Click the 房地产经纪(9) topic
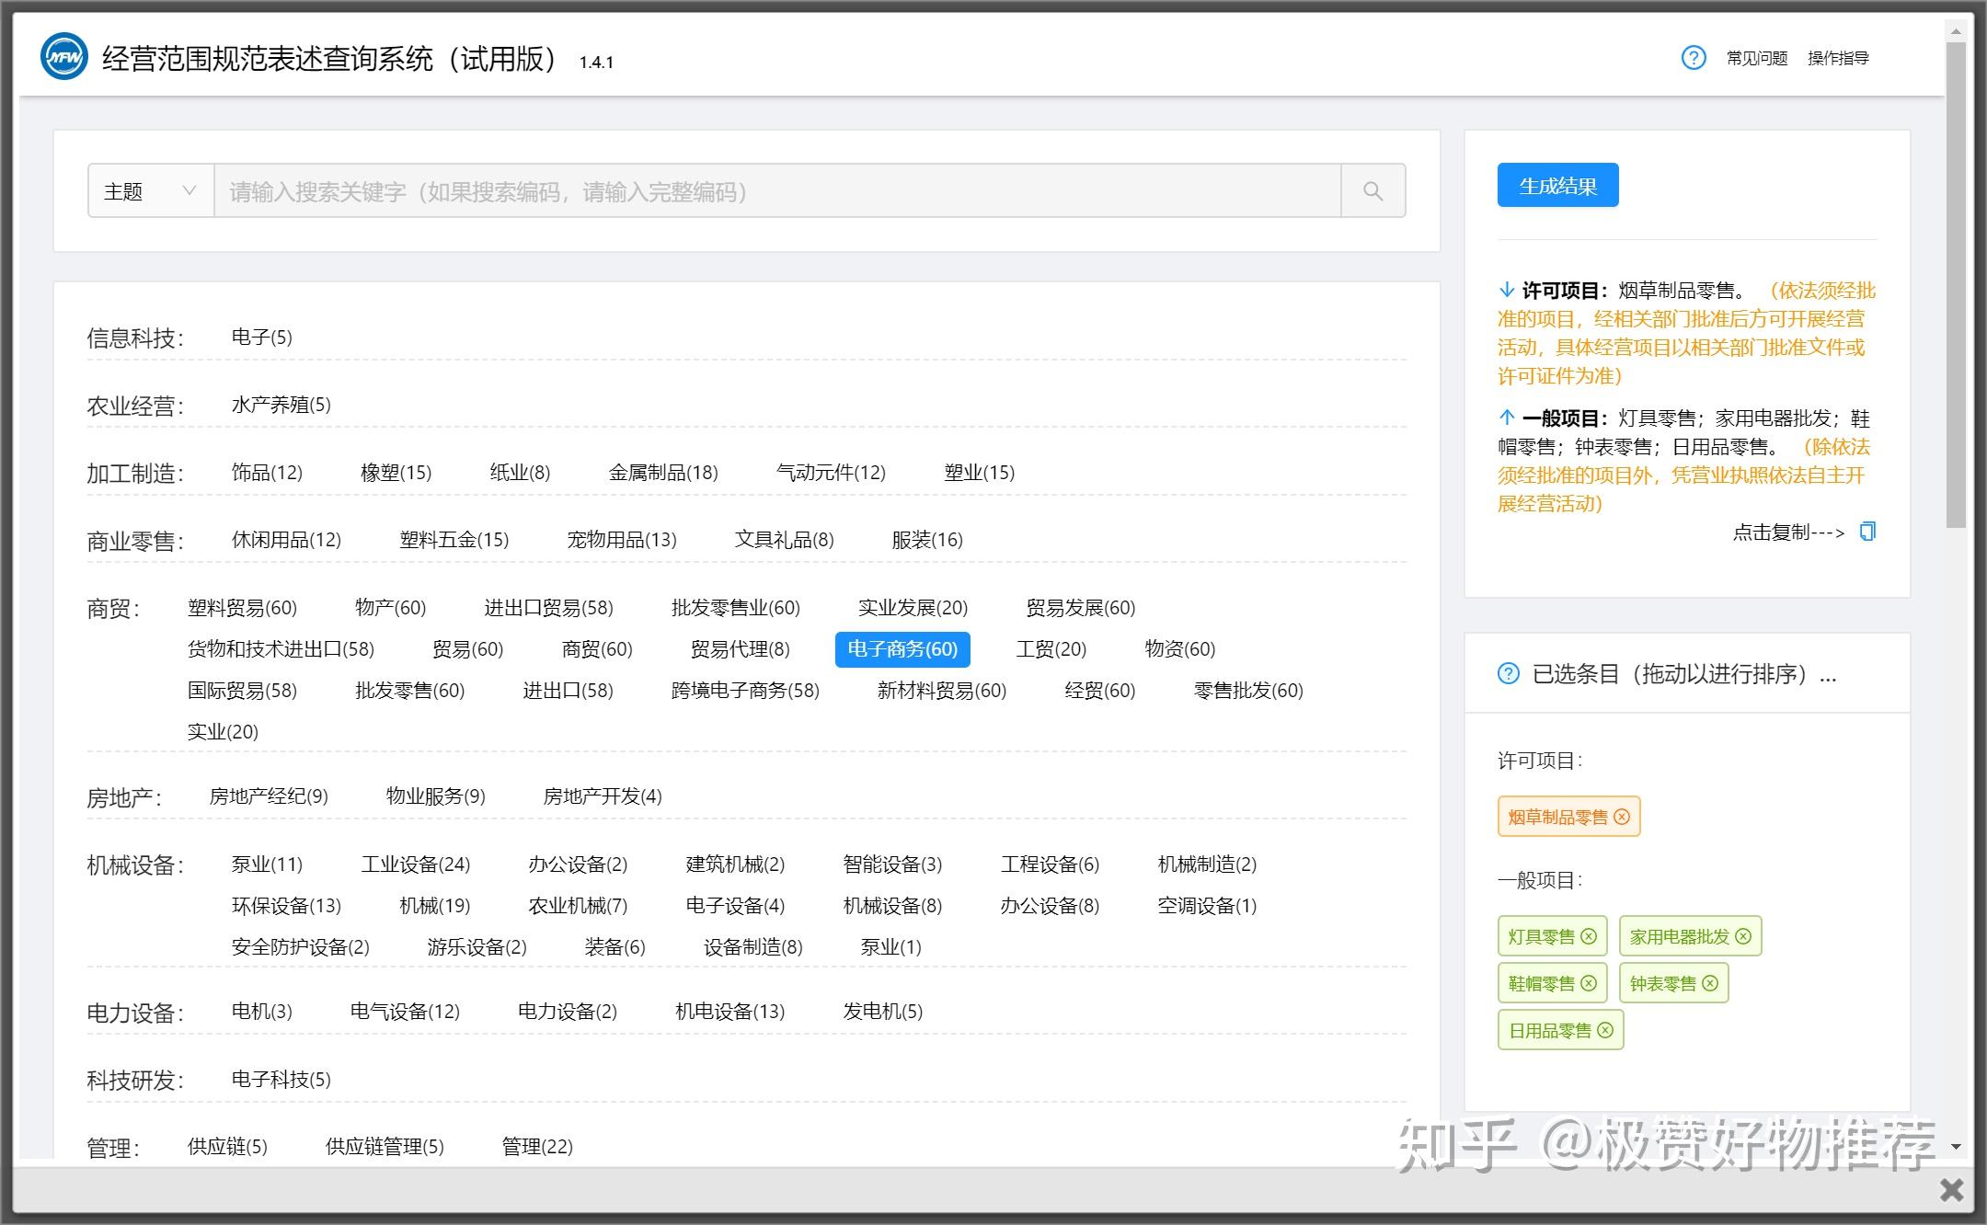This screenshot has width=1987, height=1225. pos(269,796)
